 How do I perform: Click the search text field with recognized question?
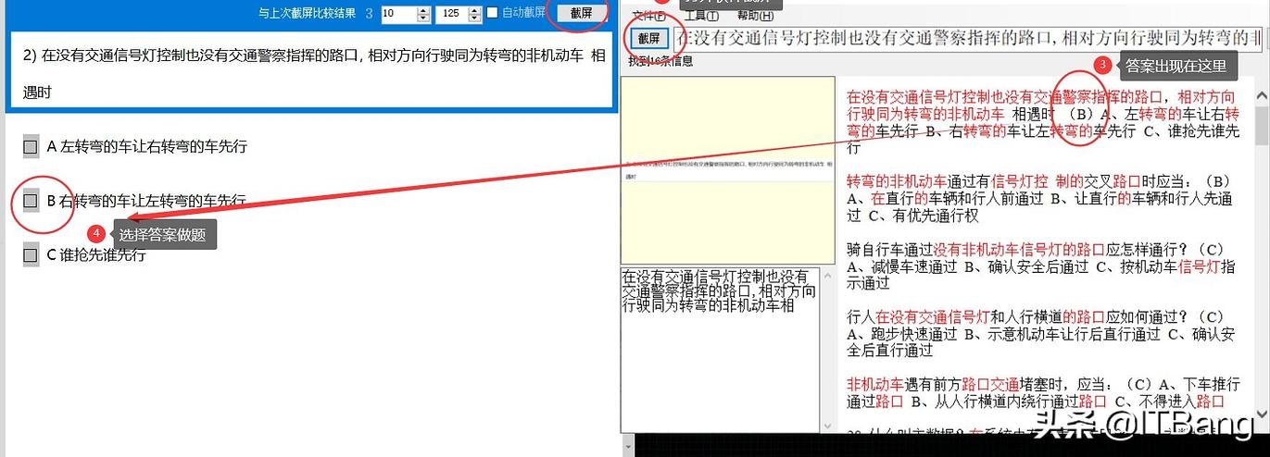click(x=968, y=38)
